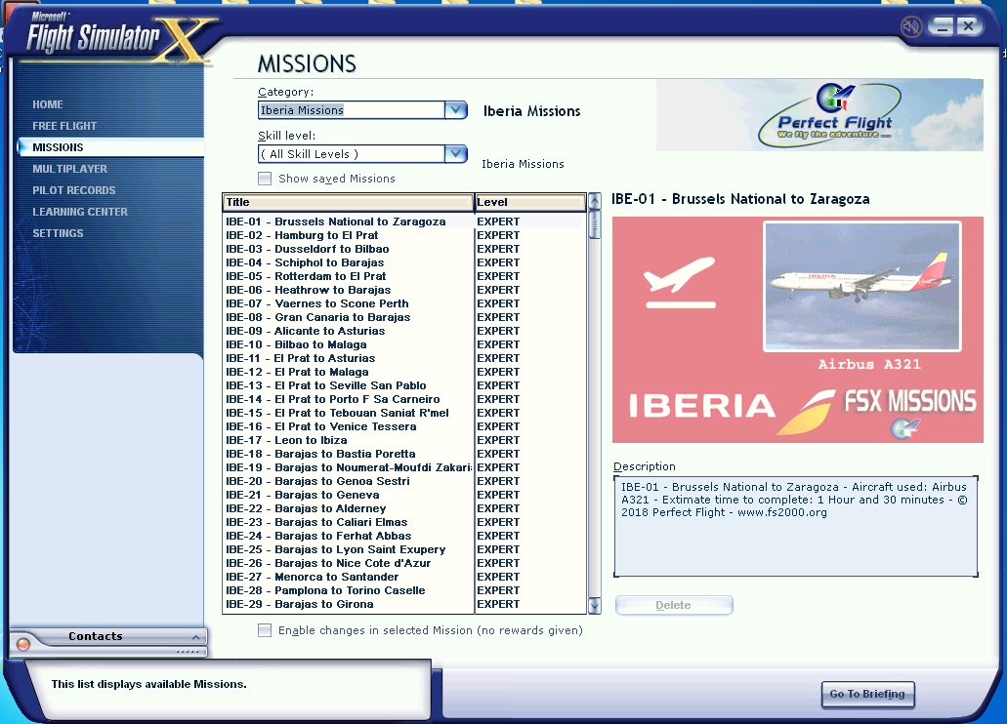Open SETTINGS from the sidebar
1007x724 pixels.
coord(58,233)
